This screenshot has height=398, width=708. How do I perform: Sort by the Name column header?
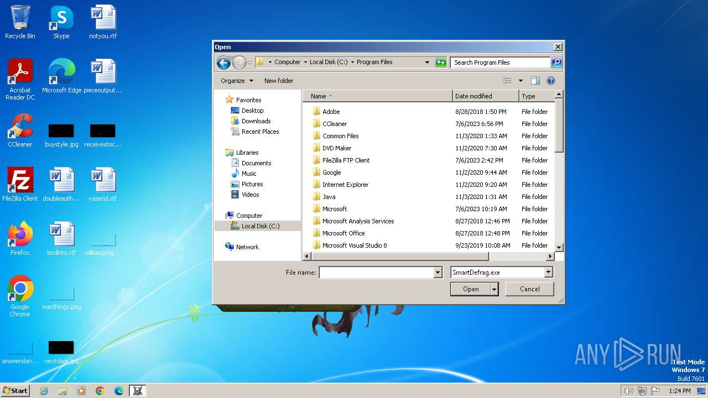(x=378, y=96)
